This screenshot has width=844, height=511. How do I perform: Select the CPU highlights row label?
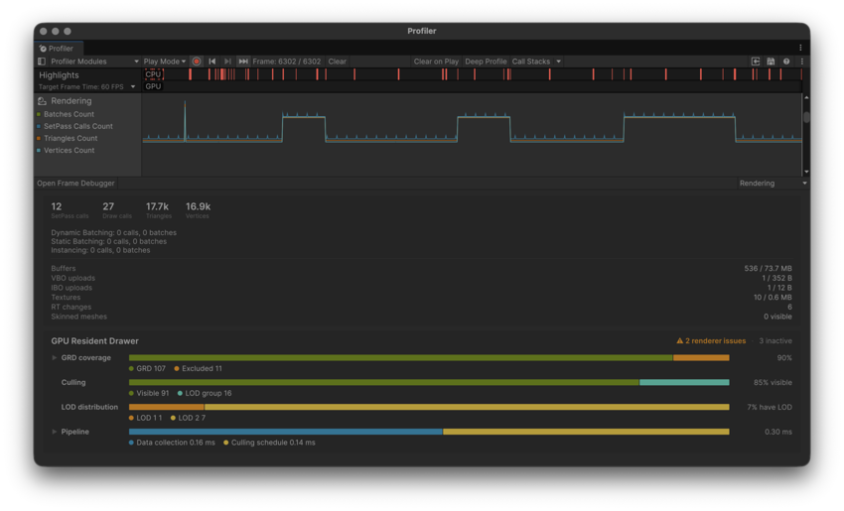coord(153,74)
